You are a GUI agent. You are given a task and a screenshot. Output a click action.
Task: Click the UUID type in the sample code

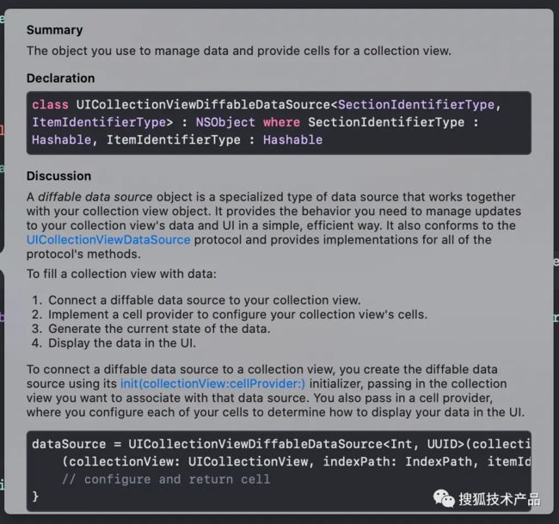tap(442, 444)
